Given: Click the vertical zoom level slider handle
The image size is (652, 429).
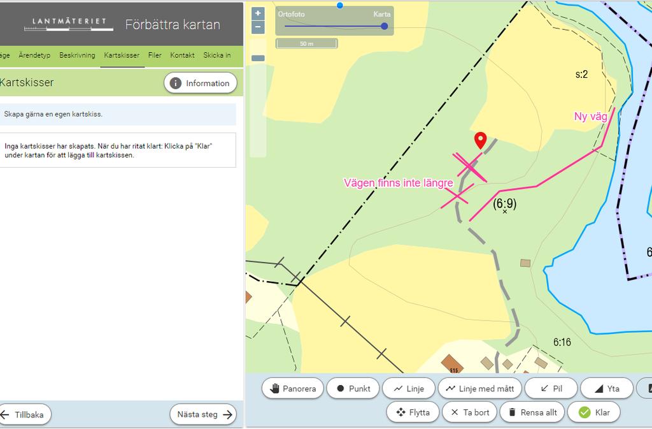Looking at the screenshot, I should (x=258, y=58).
